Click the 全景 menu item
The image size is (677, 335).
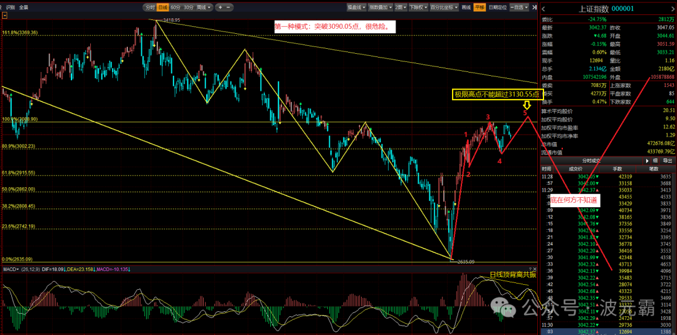24,7
